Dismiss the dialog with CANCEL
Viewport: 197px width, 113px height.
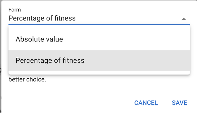pyautogui.click(x=146, y=103)
